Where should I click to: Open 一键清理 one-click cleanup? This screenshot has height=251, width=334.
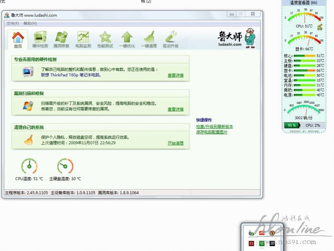[149, 40]
